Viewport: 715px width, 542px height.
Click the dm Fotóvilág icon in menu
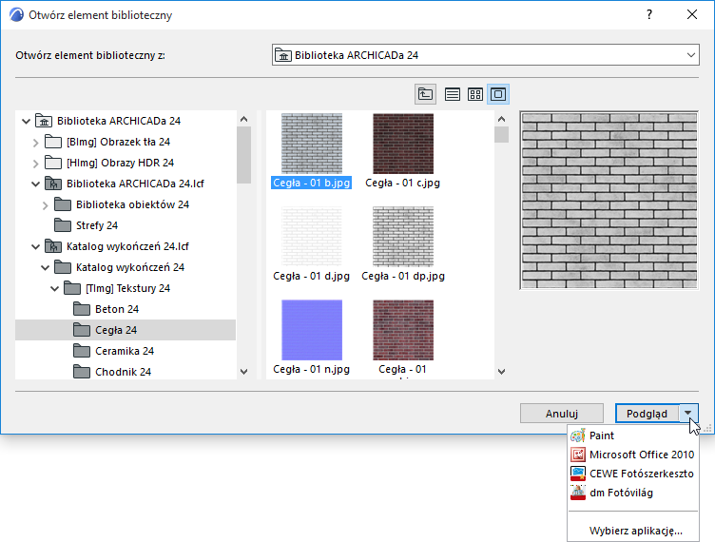point(578,493)
